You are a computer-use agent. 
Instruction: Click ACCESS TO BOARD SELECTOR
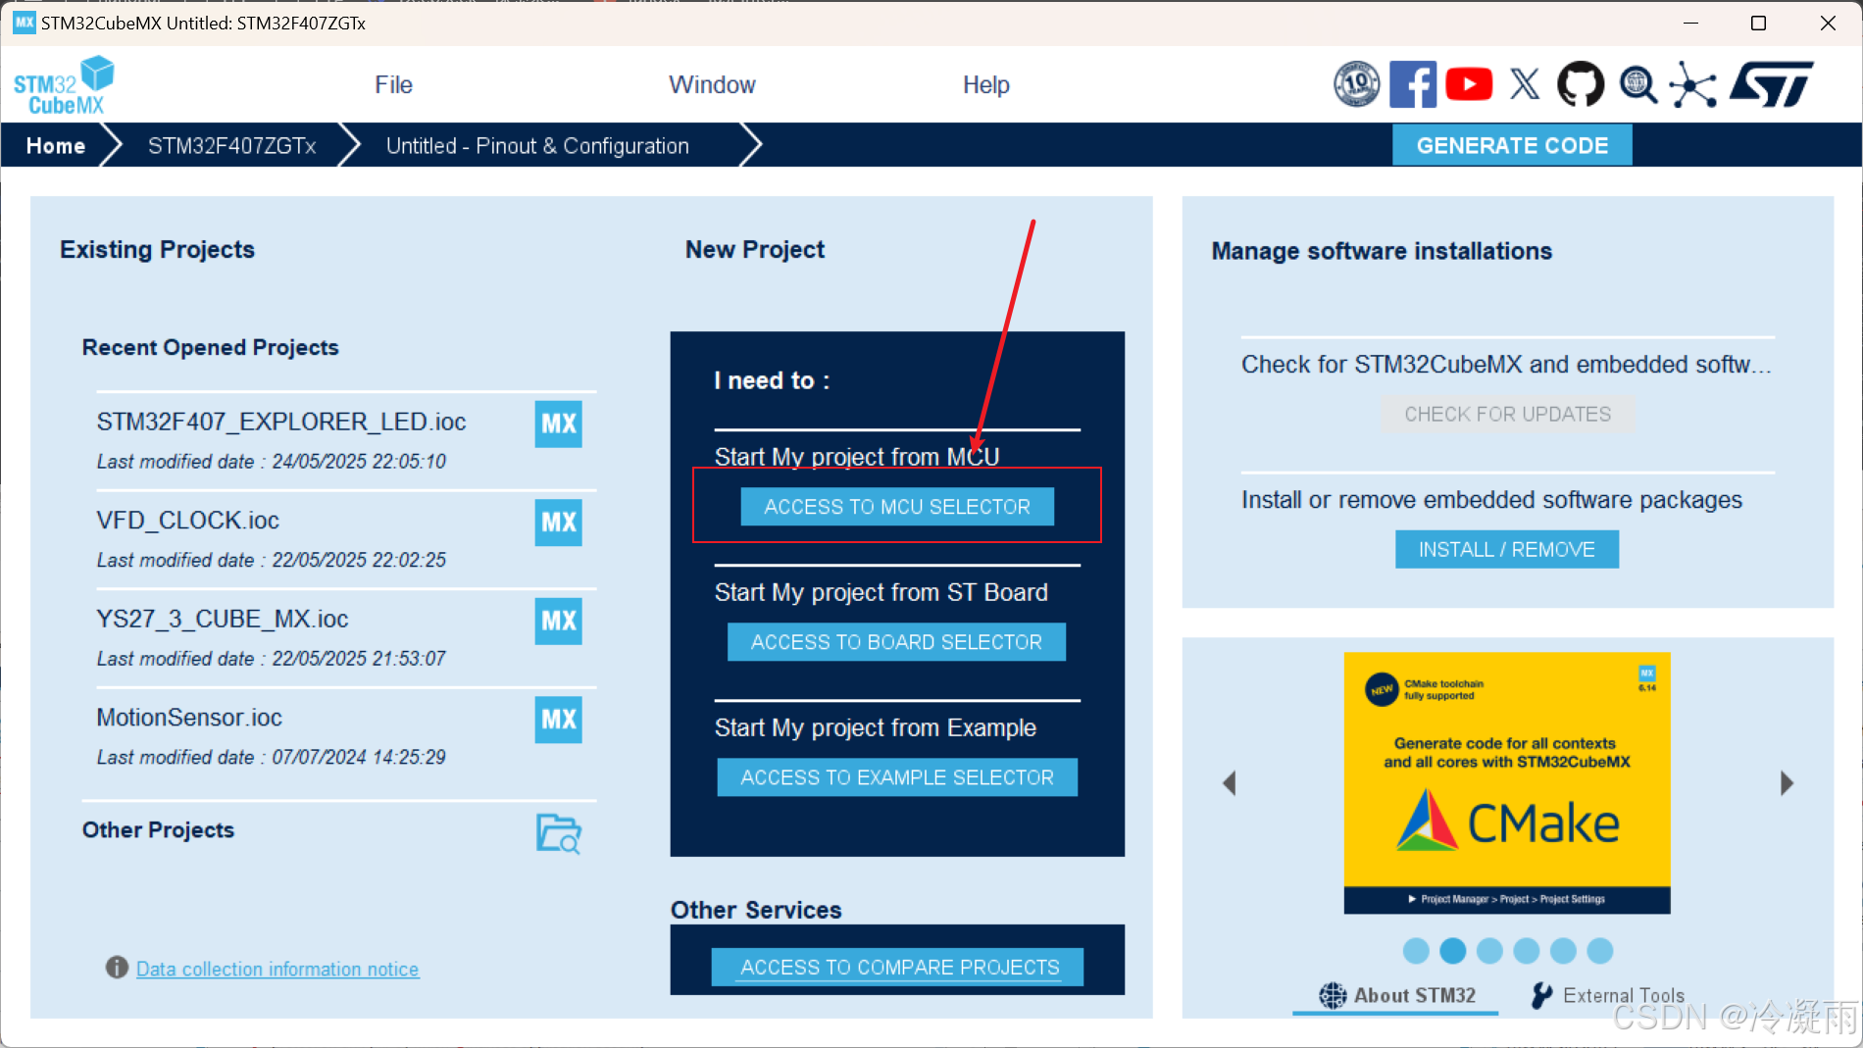pos(896,642)
